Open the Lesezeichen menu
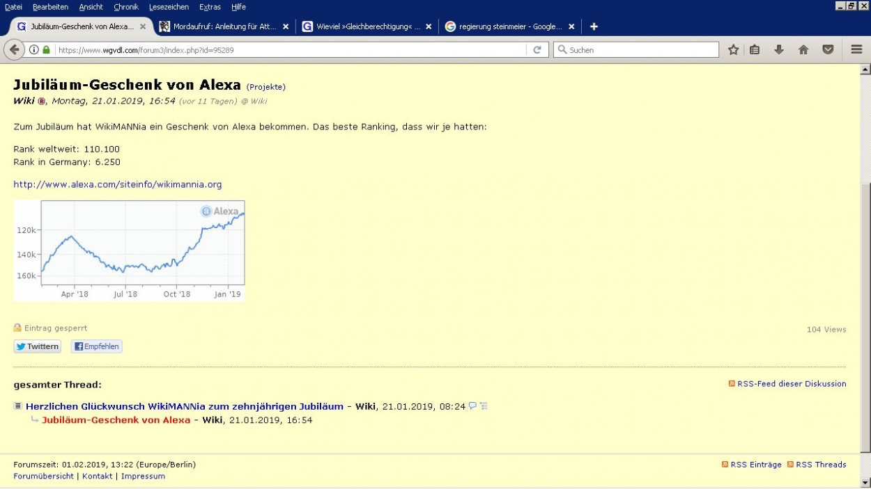The width and height of the screenshot is (871, 489). [169, 7]
